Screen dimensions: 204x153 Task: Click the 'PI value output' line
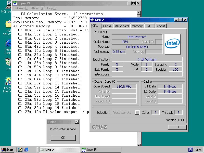(54, 112)
